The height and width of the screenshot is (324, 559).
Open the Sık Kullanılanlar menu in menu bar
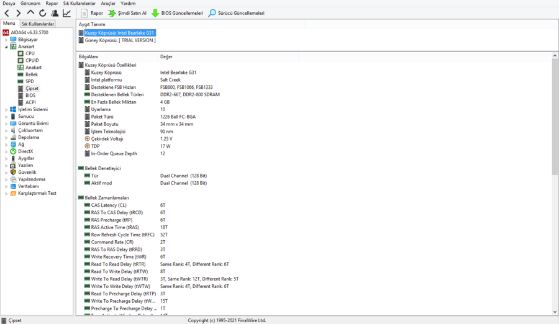(x=79, y=3)
